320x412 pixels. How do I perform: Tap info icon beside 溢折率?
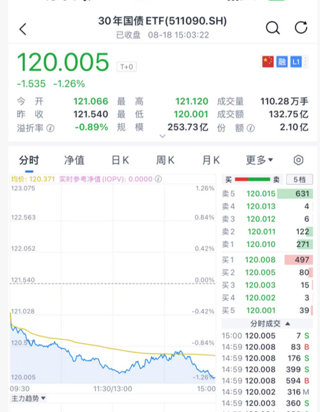51,128
